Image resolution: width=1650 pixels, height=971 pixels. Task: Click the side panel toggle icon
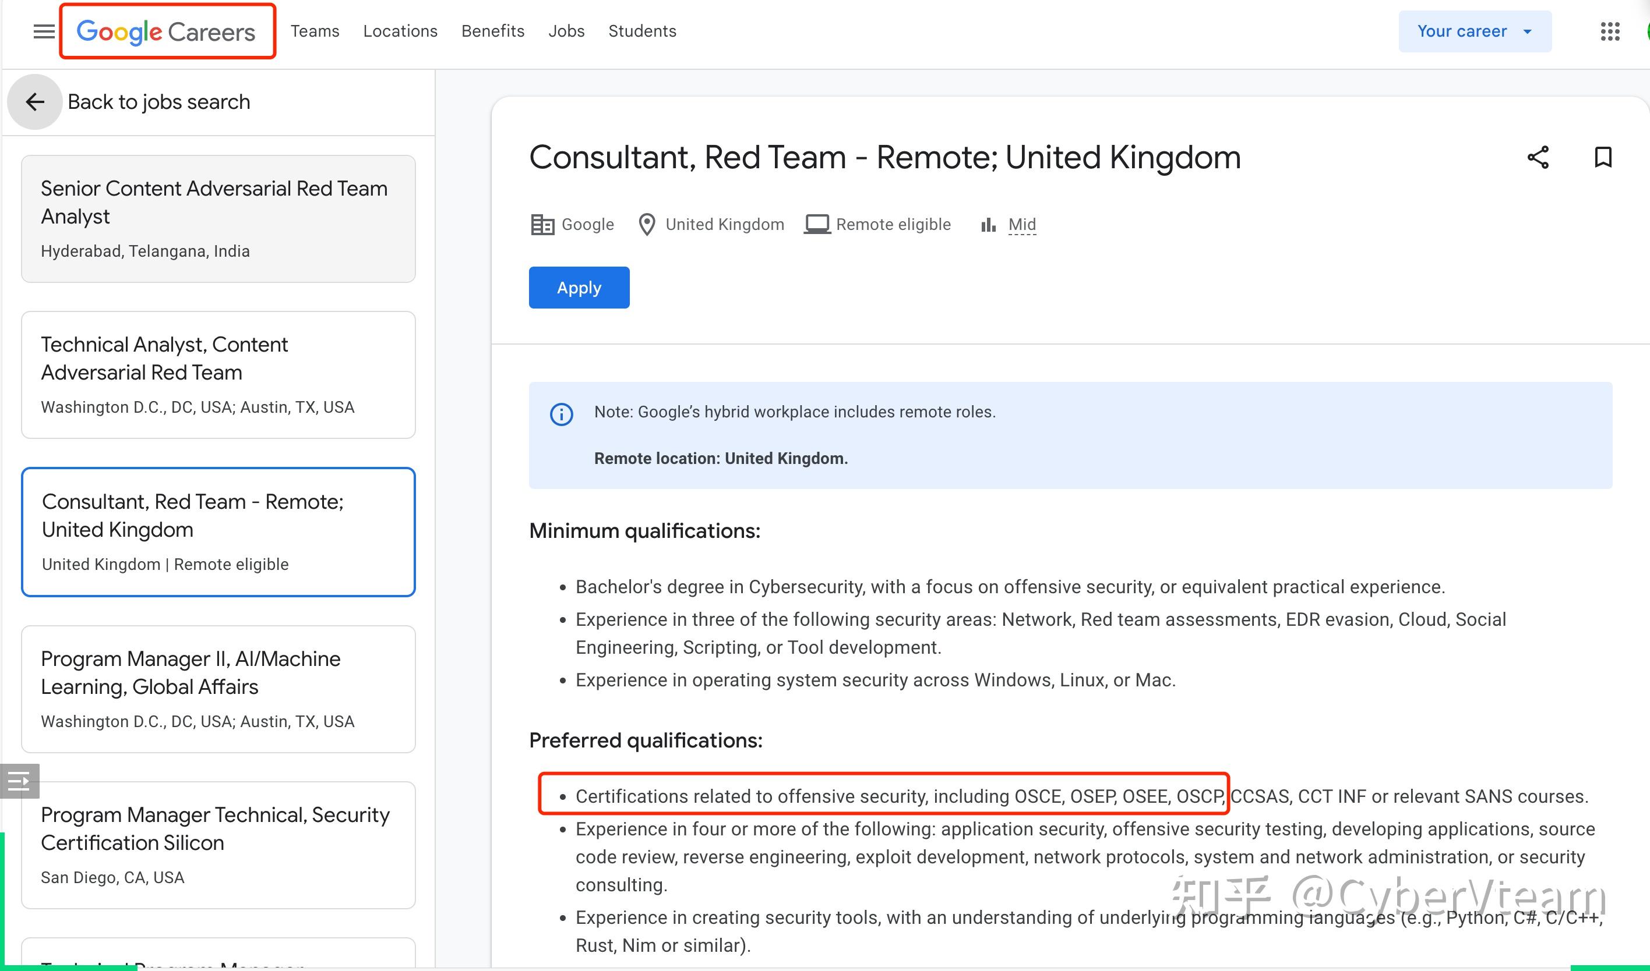pyautogui.click(x=19, y=781)
